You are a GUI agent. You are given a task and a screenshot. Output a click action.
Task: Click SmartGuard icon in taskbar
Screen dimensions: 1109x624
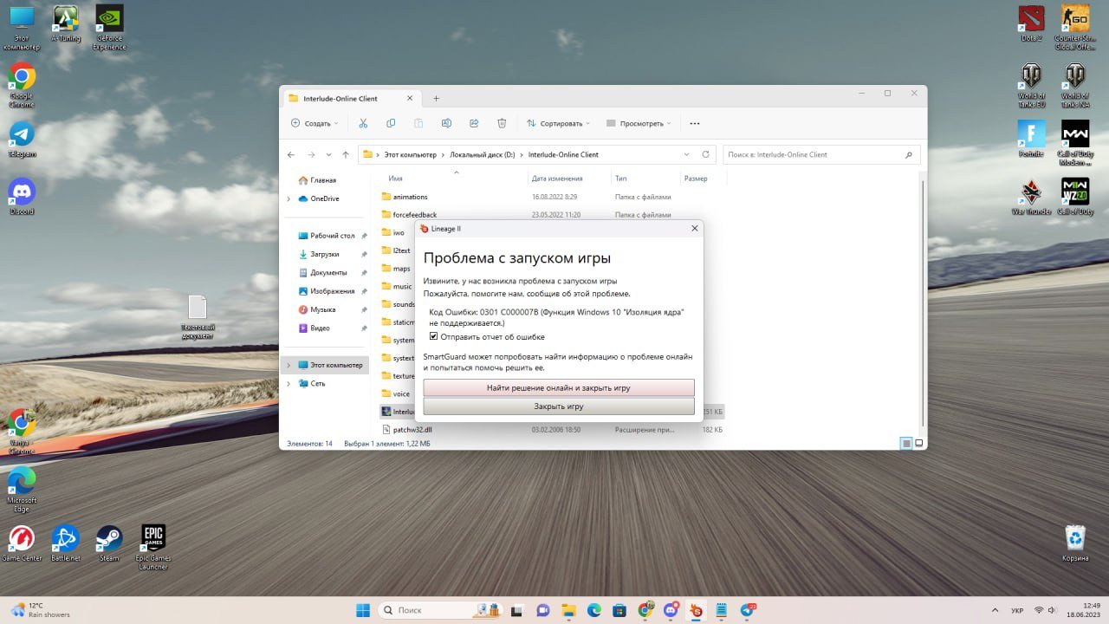697,610
